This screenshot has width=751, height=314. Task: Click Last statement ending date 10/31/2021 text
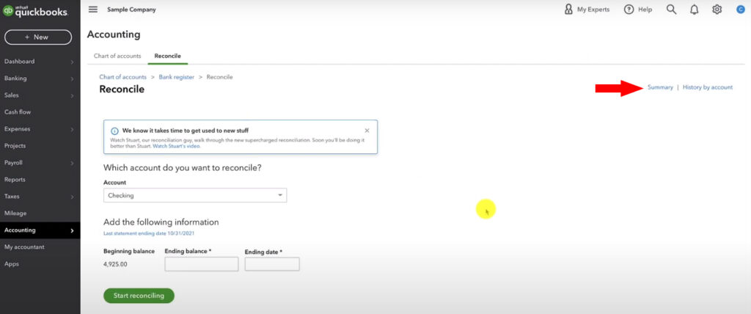pos(149,233)
